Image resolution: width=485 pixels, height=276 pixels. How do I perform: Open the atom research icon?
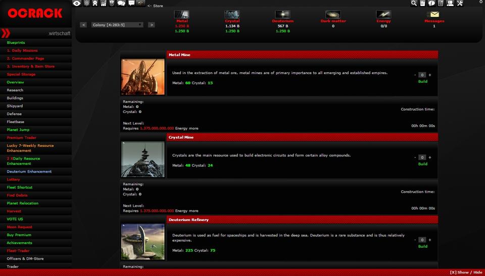[x=86, y=3]
